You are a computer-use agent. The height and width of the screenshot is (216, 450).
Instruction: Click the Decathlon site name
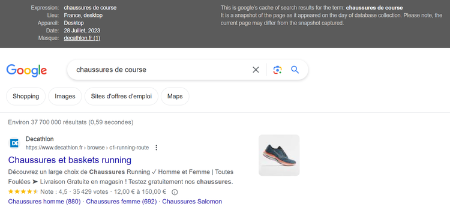coord(40,139)
